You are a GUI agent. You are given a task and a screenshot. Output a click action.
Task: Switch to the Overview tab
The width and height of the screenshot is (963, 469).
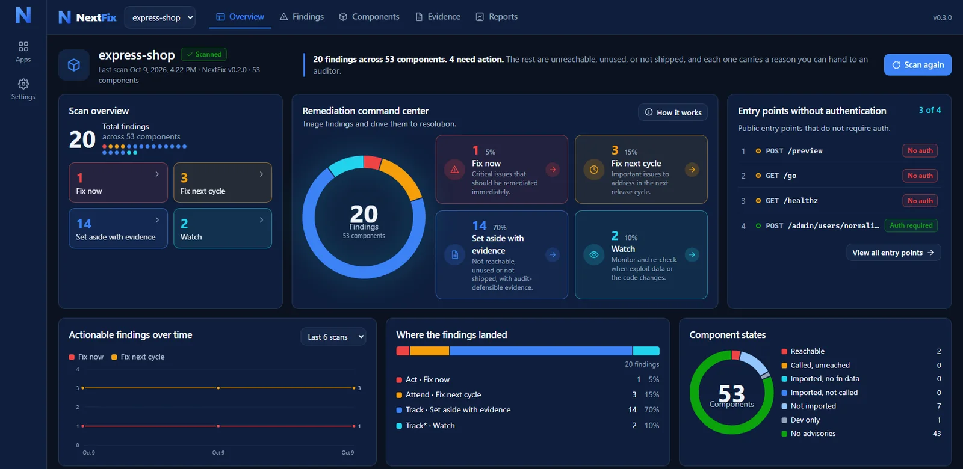[x=240, y=17]
